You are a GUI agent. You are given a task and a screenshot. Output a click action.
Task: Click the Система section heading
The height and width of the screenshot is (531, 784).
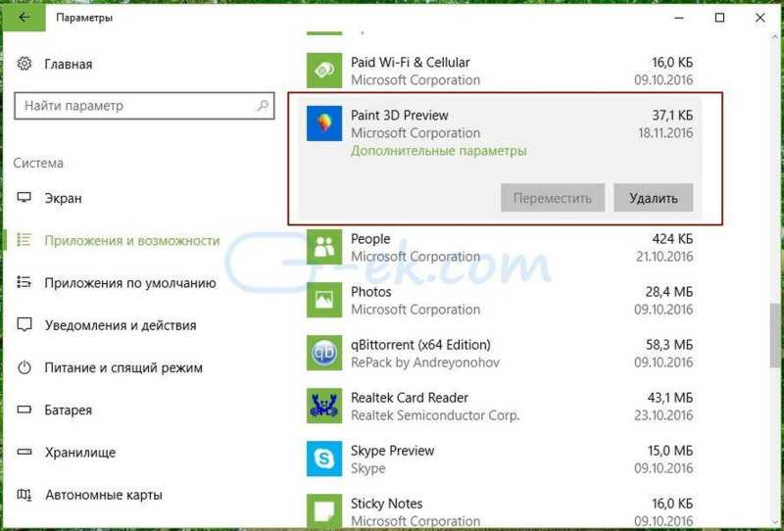coord(38,163)
